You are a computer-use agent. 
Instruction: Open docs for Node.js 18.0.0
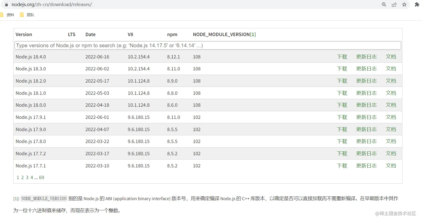pos(391,105)
